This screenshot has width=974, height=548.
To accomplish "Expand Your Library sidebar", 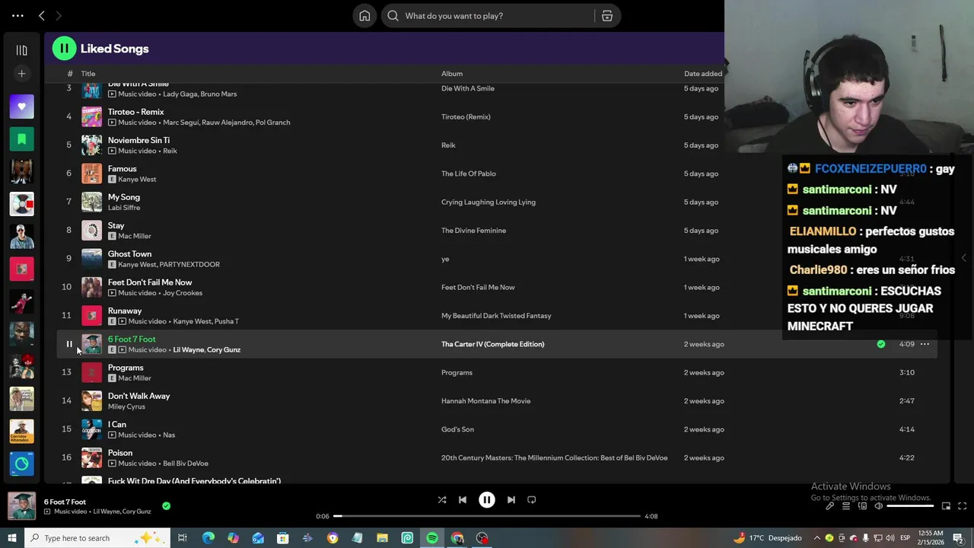I will tap(21, 50).
